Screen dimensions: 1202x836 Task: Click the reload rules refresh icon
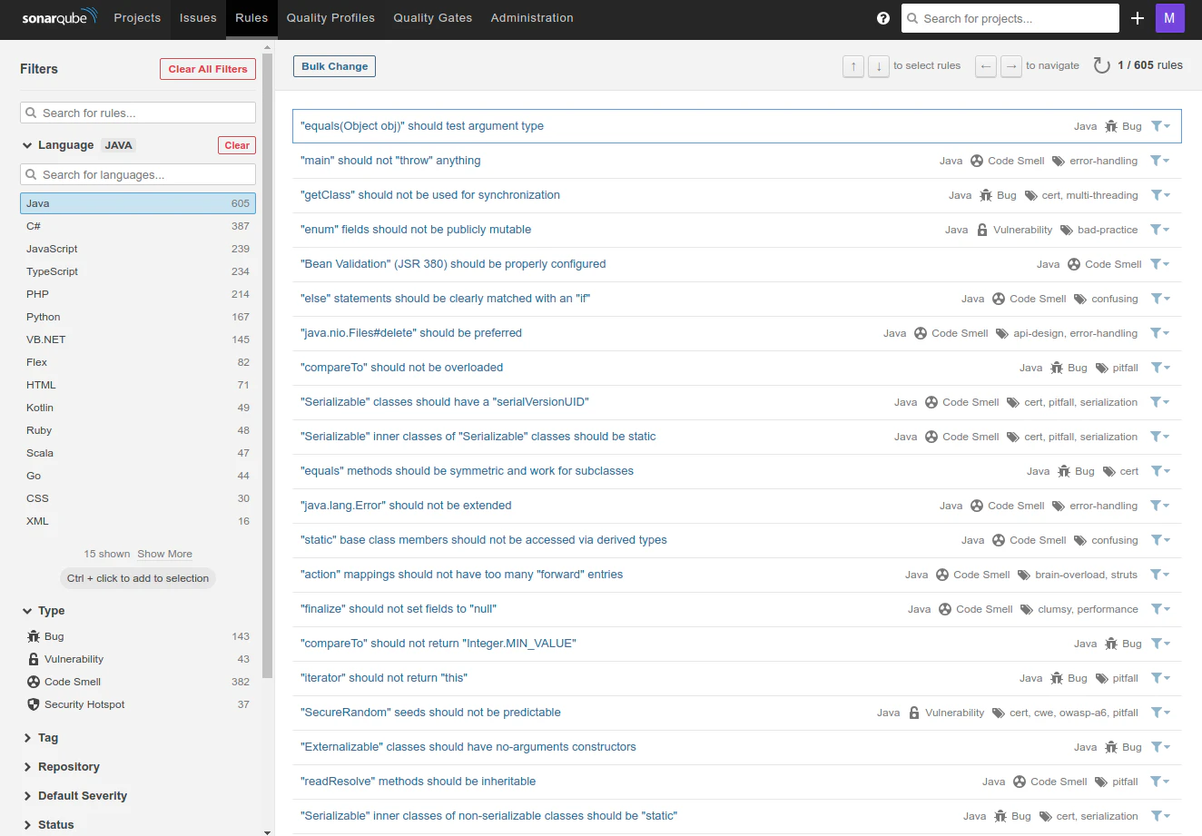[x=1101, y=65]
